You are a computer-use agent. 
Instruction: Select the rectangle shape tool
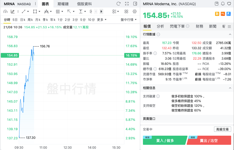pyautogui.click(x=35, y=11)
